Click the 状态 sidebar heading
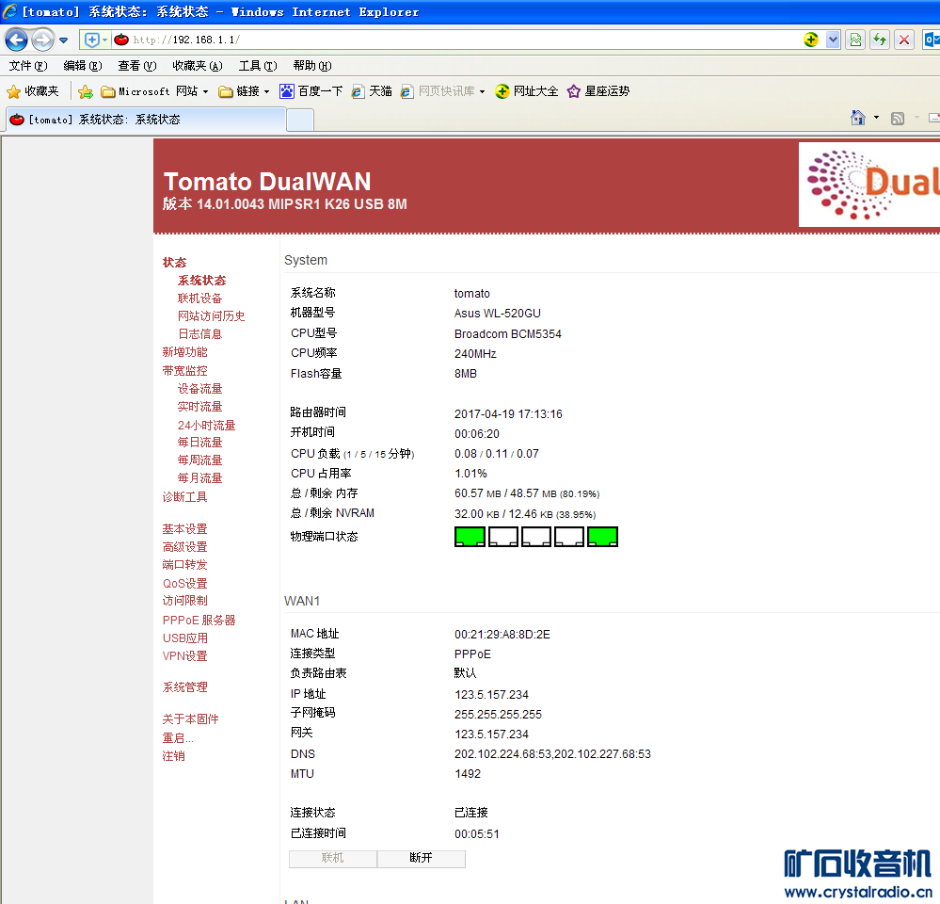940x904 pixels. (x=174, y=262)
